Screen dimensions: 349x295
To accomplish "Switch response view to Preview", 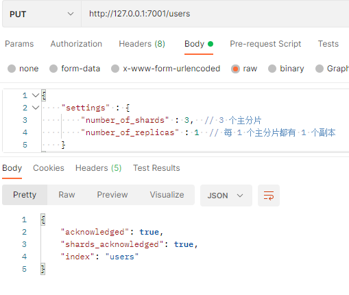I will [x=112, y=195].
